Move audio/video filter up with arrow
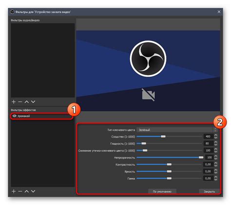The image size is (231, 205). click(27, 102)
